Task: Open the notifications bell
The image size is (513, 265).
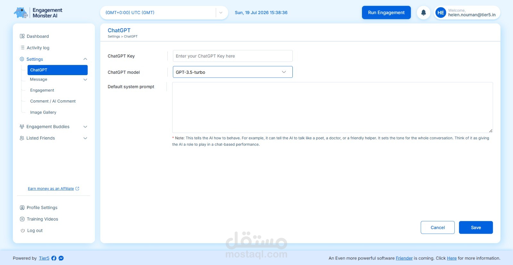Action: point(424,12)
